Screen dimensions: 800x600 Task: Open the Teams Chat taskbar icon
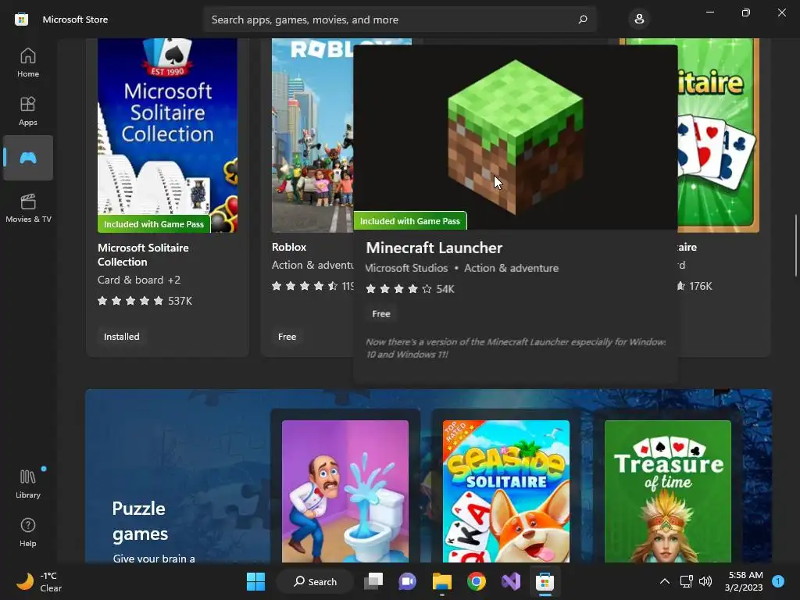[407, 581]
